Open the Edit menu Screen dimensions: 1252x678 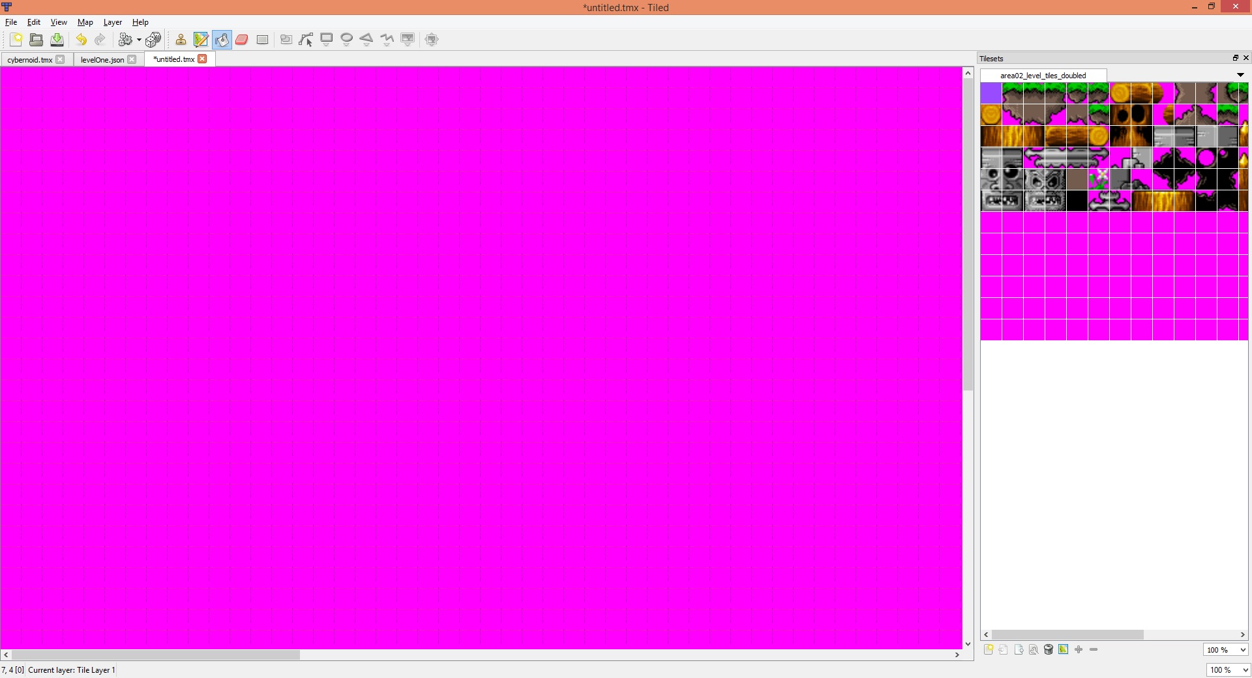click(x=34, y=22)
